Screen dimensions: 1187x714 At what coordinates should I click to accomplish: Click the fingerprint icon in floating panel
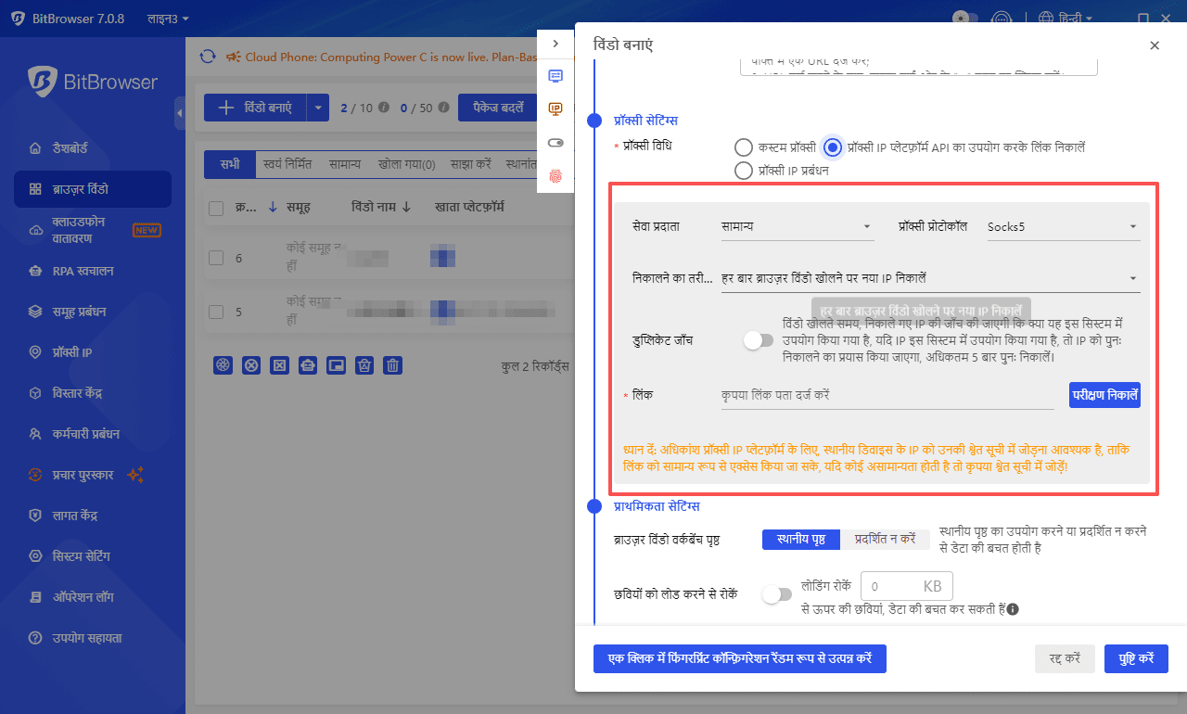pos(555,175)
